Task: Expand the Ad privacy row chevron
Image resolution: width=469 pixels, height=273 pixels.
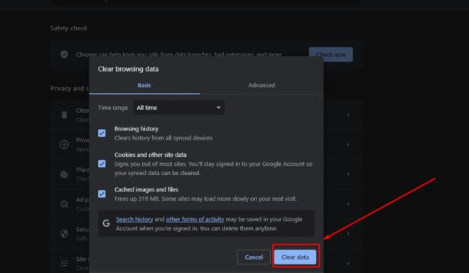Action: (348, 204)
